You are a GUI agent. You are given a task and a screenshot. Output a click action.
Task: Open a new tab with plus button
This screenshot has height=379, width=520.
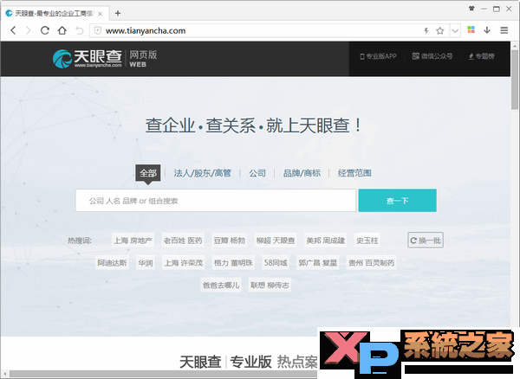click(x=118, y=13)
